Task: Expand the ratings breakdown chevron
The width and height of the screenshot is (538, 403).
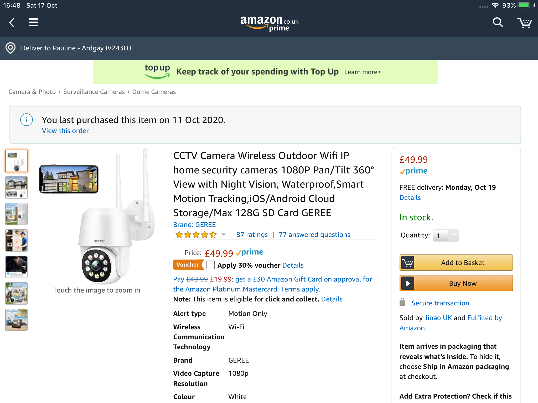Action: coord(224,234)
